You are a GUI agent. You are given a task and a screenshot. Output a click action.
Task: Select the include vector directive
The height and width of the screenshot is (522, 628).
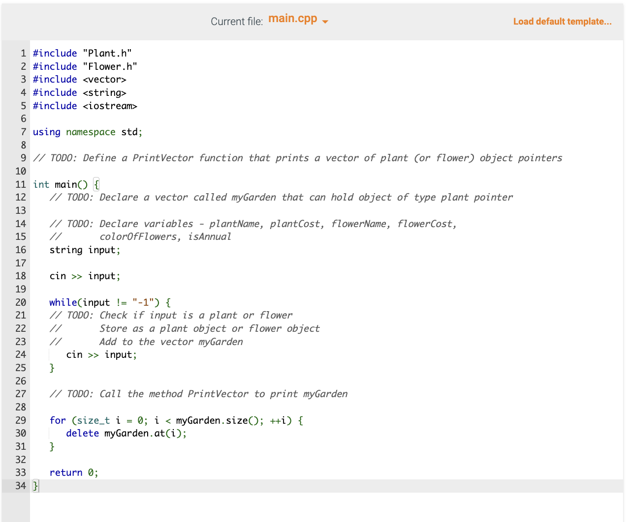(x=80, y=79)
